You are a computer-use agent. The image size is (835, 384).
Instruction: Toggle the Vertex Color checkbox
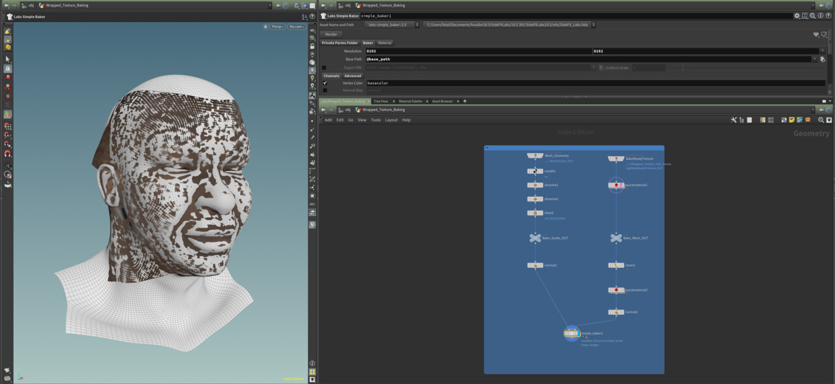[x=325, y=83]
